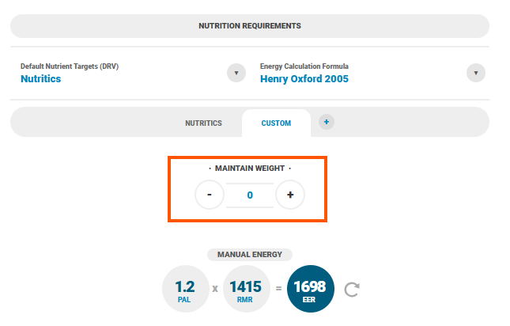Click the weight change value field showing 0
The image size is (510, 326).
coord(250,195)
